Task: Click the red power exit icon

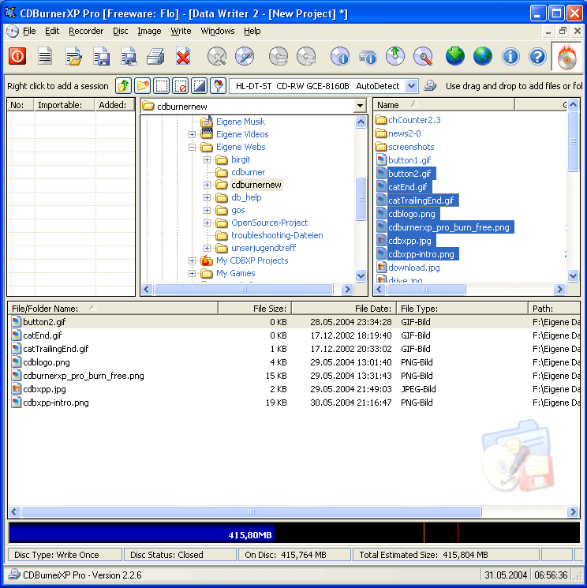Action: [x=17, y=57]
